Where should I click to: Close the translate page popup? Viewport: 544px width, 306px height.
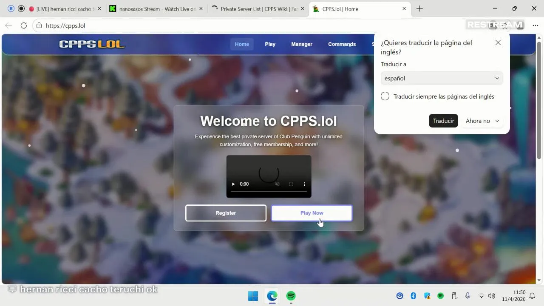498,42
